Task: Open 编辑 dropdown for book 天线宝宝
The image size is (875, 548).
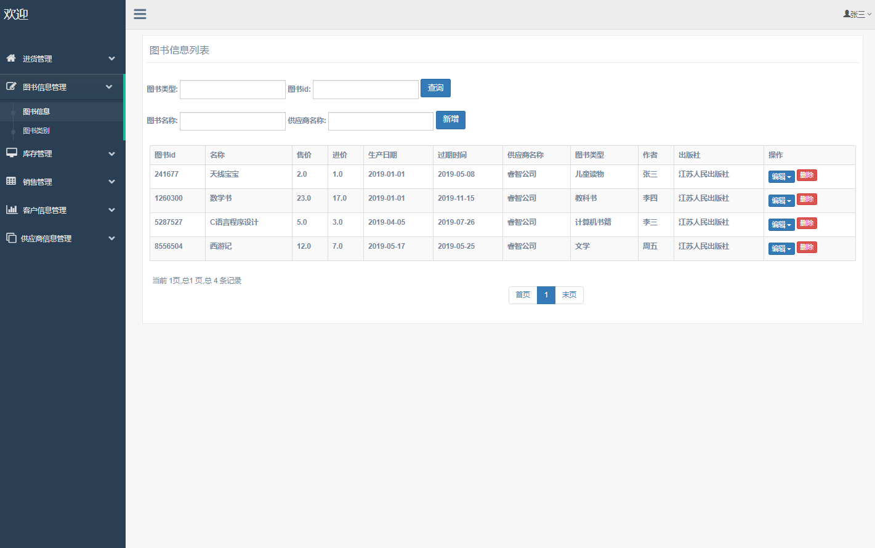Action: (781, 177)
